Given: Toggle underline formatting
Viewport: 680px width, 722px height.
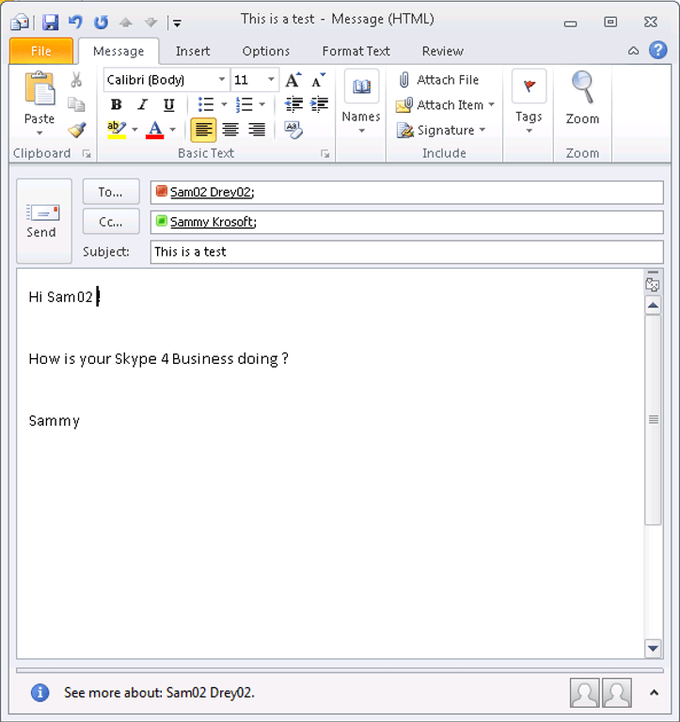Looking at the screenshot, I should coord(169,105).
